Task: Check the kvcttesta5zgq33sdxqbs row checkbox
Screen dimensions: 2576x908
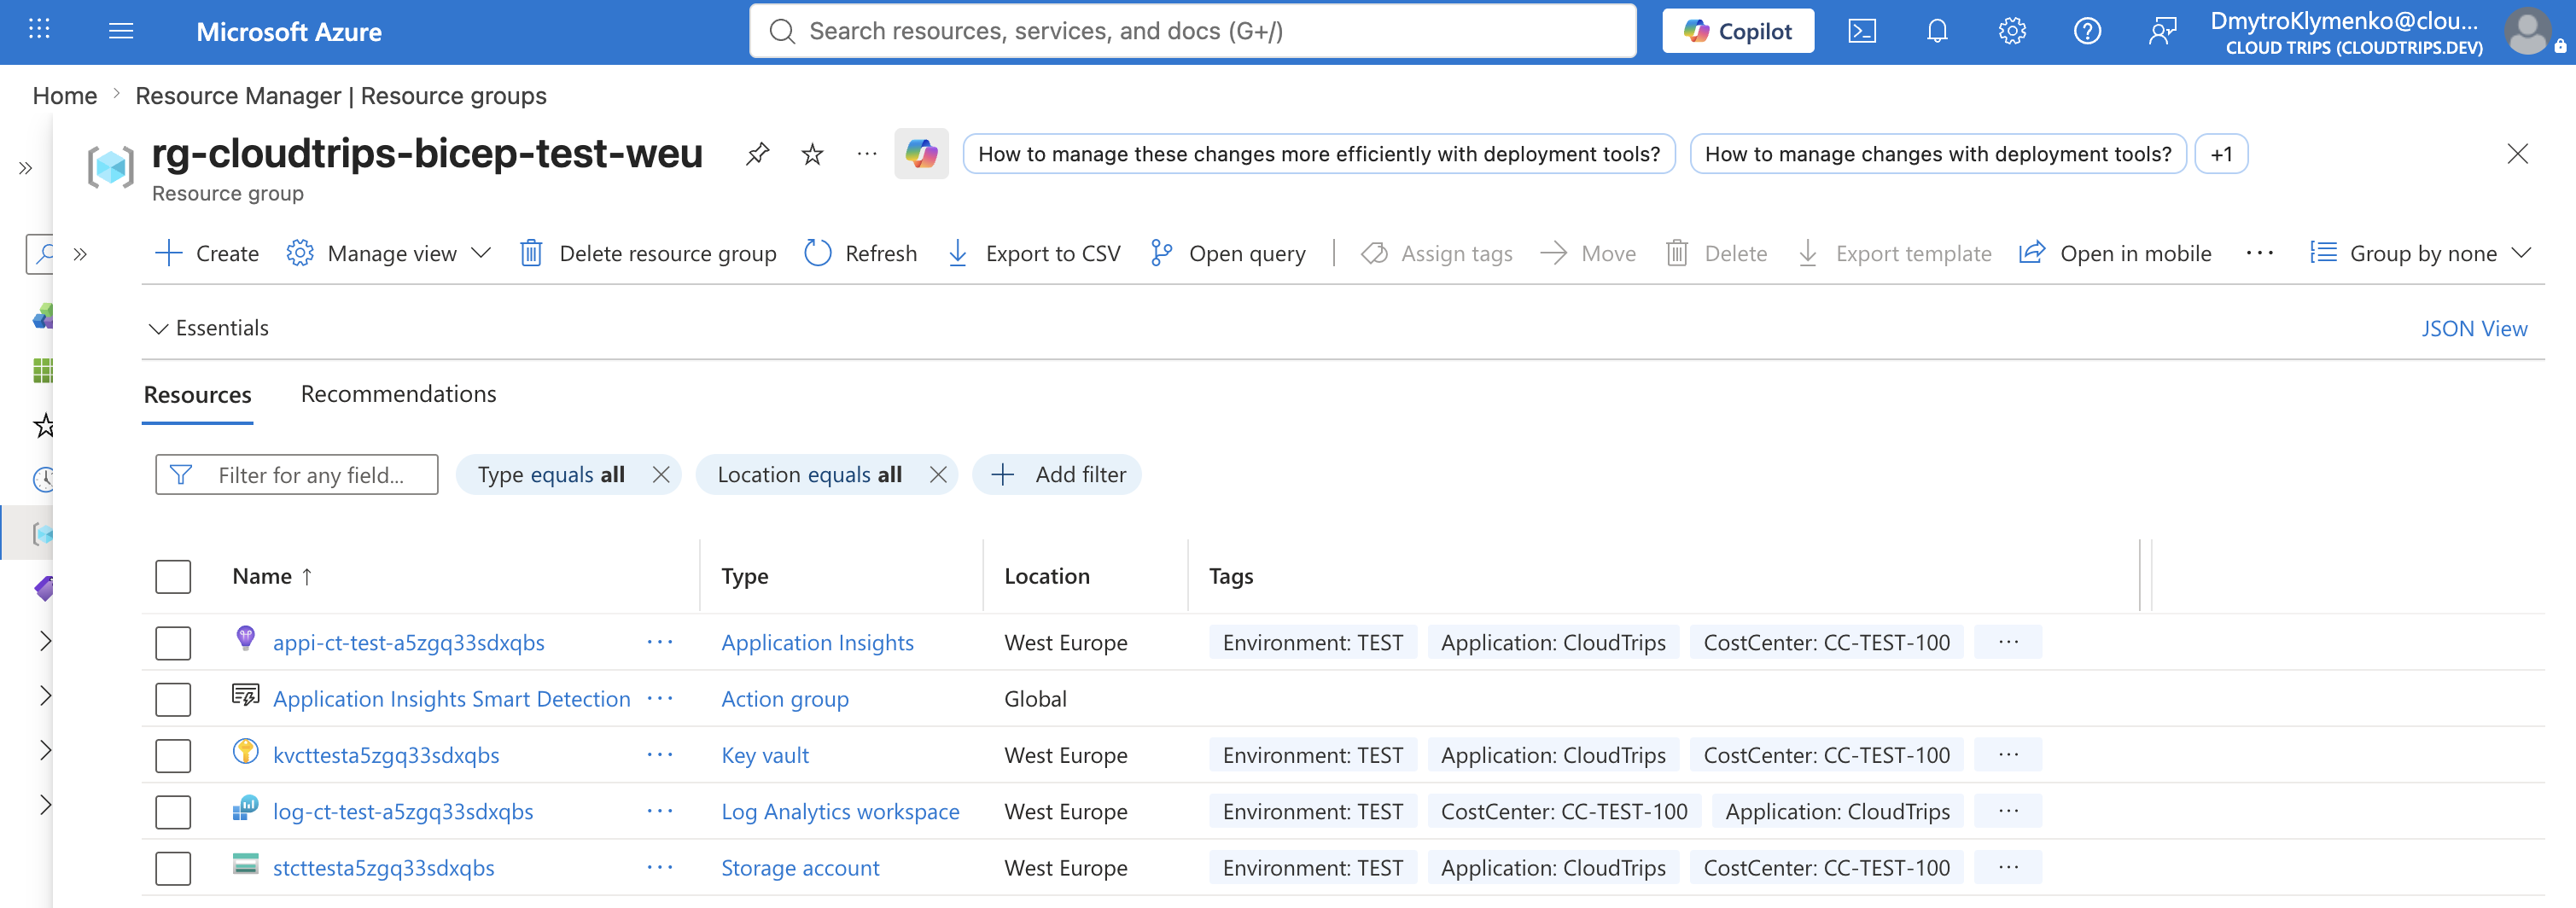Action: click(173, 756)
